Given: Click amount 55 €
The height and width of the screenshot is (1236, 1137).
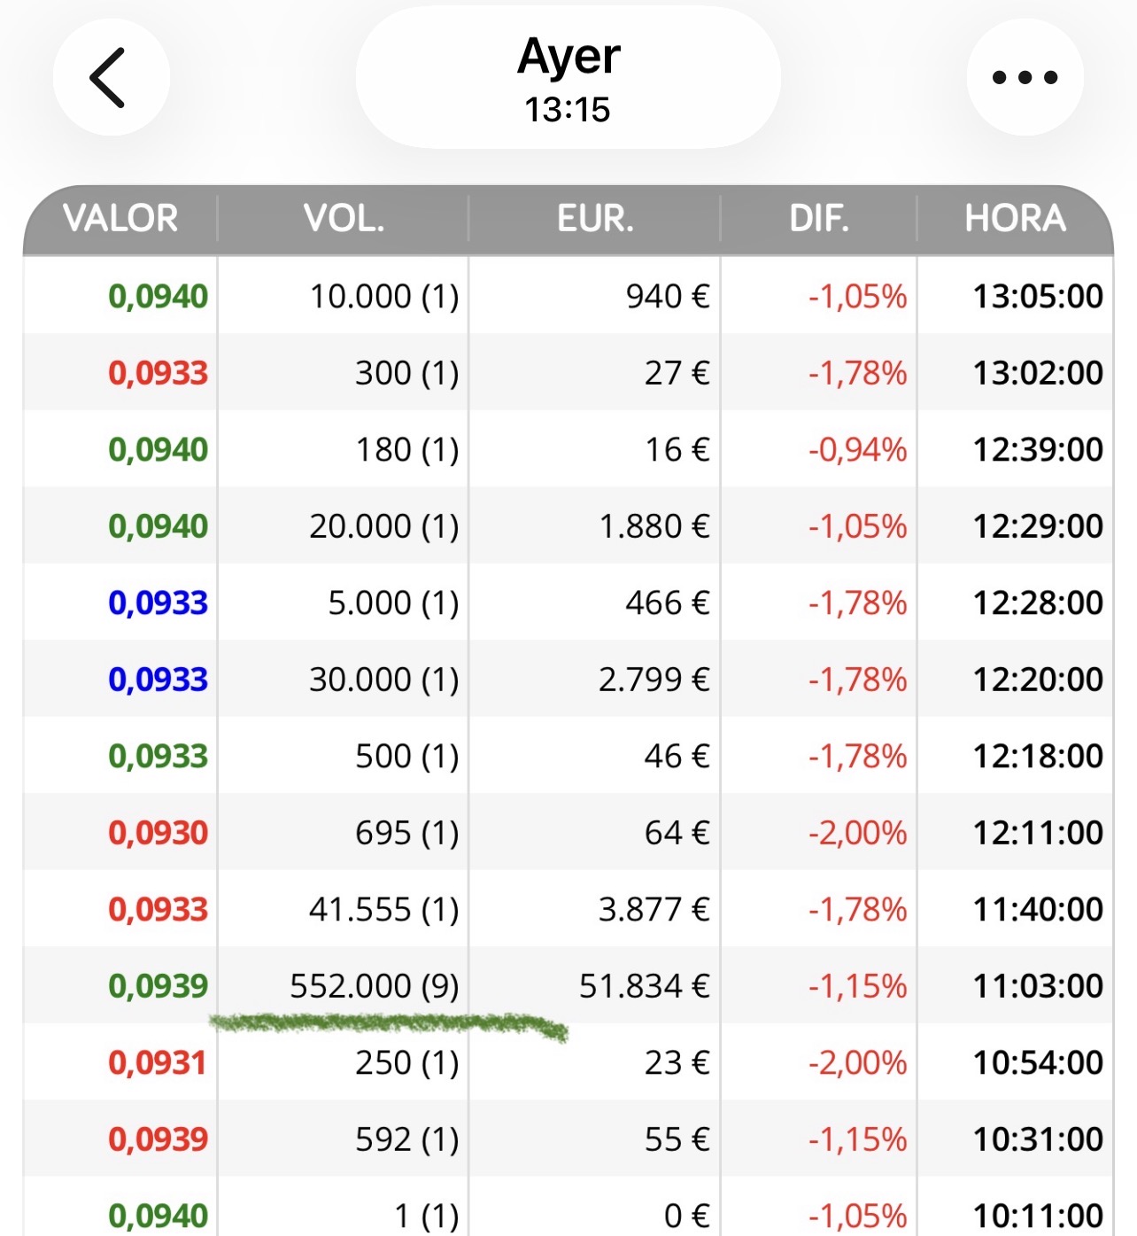Looking at the screenshot, I should pos(677,1139).
